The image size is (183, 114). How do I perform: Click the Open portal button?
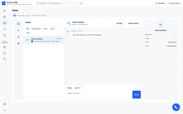coord(133,23)
